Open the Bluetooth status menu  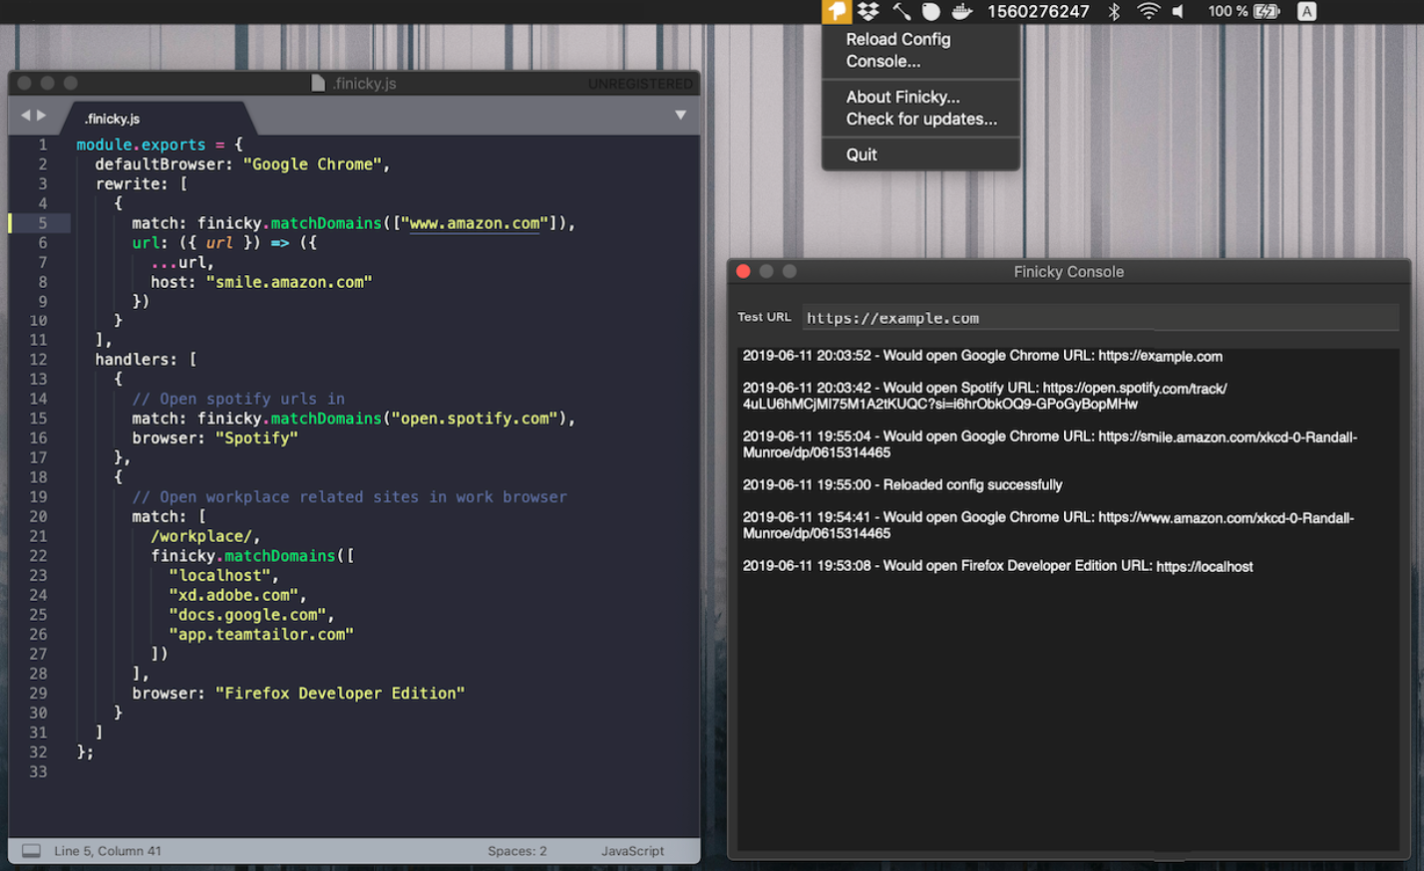[1115, 12]
